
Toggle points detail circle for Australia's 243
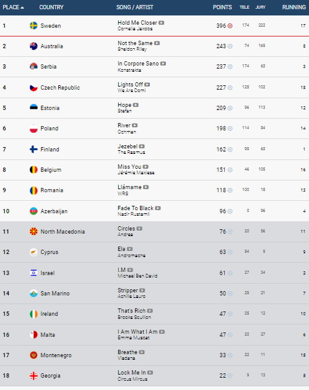click(x=230, y=46)
